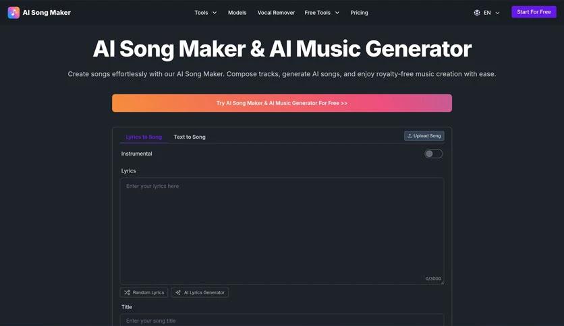
Task: Click the upload icon in Upload Song
Action: (x=410, y=136)
